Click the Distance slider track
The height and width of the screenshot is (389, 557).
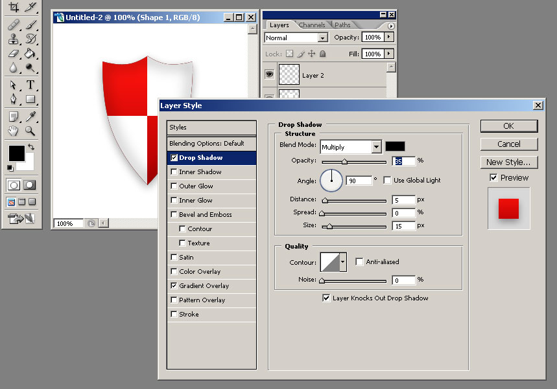pyautogui.click(x=354, y=201)
